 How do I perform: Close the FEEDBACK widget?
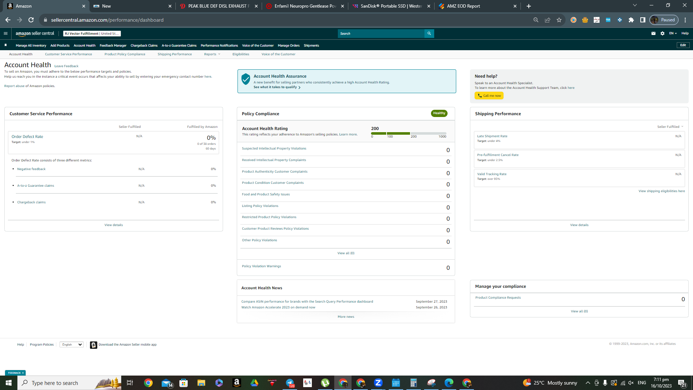click(23, 373)
